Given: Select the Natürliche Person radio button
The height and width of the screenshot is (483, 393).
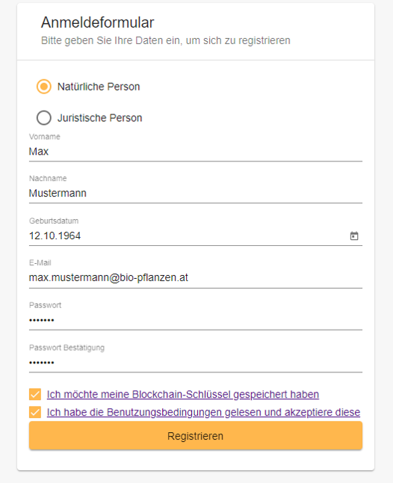Looking at the screenshot, I should point(43,87).
